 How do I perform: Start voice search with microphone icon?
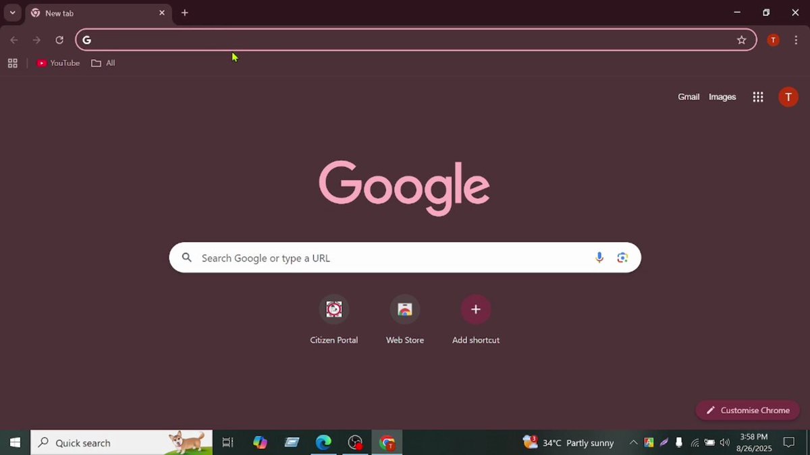(599, 257)
